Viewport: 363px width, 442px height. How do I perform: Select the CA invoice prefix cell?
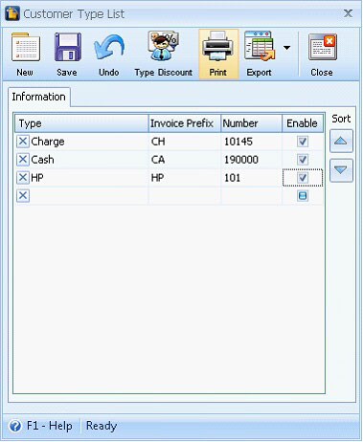185,160
